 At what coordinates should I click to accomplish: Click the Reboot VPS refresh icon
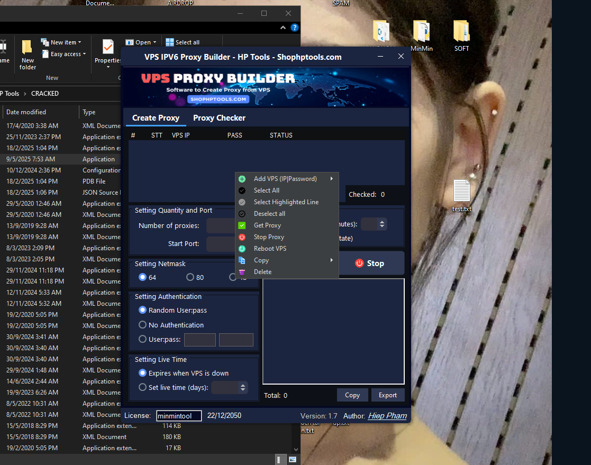(242, 249)
